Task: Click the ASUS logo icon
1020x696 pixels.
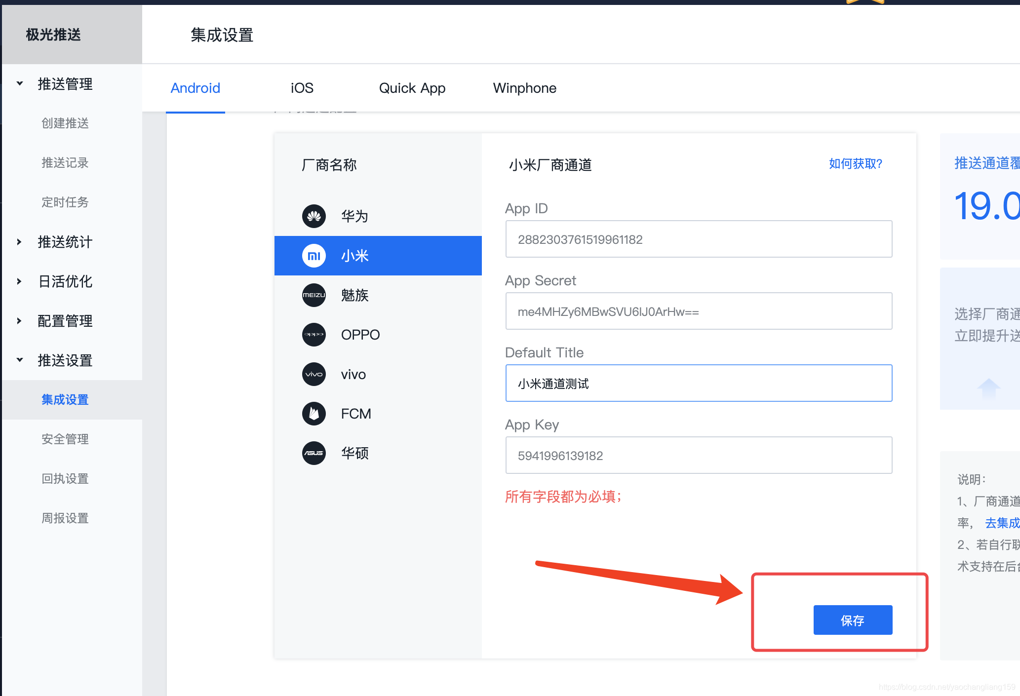Action: (x=314, y=453)
